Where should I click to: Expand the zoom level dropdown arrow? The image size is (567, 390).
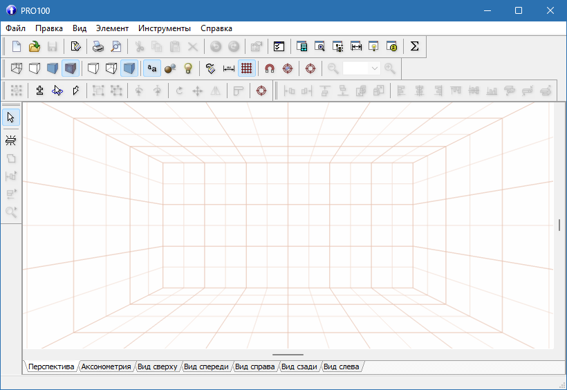[x=375, y=68]
